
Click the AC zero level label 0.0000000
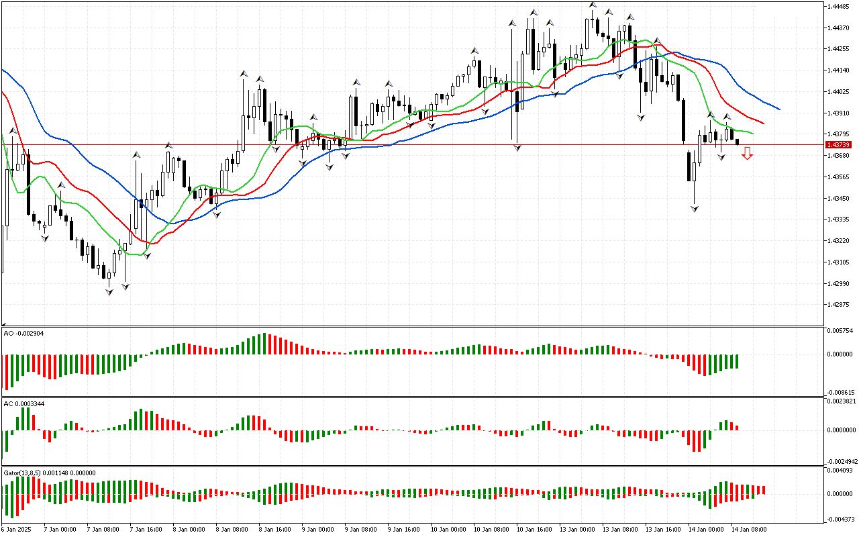pos(842,430)
